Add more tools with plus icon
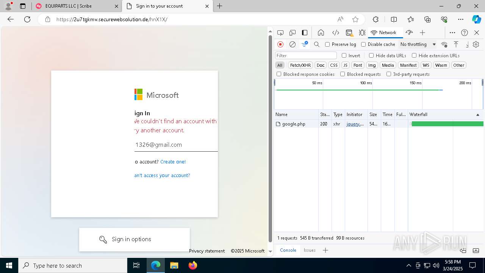Image resolution: width=485 pixels, height=273 pixels. tap(422, 33)
